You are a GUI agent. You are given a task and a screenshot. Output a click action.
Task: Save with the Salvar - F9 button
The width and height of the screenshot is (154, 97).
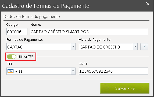tap(125, 88)
